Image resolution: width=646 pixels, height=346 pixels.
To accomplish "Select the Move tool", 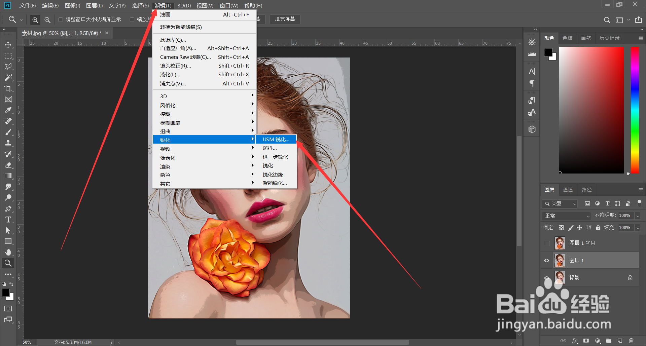I will point(8,45).
